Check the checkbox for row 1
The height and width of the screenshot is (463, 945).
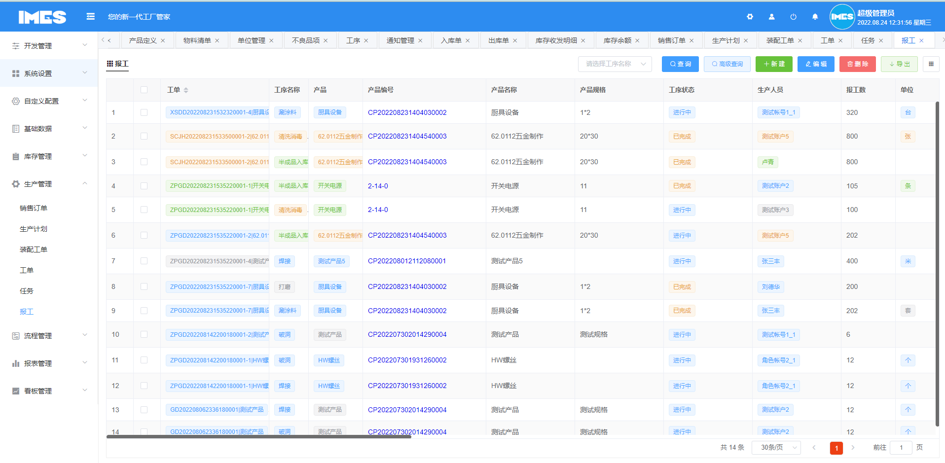pos(144,112)
